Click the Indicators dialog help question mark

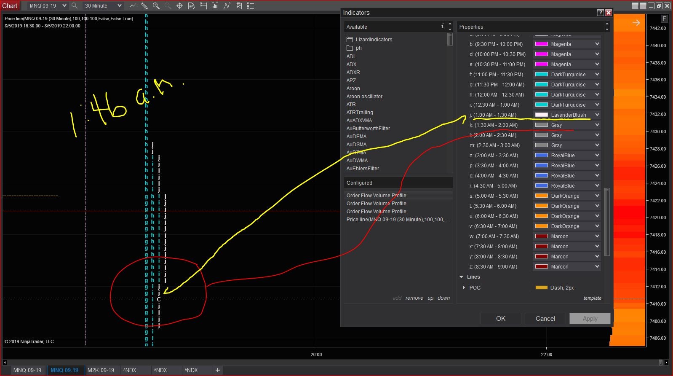[x=601, y=13]
